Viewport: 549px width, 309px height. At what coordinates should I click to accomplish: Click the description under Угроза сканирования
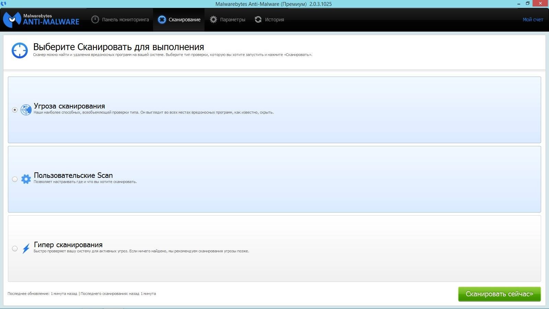pyautogui.click(x=154, y=112)
